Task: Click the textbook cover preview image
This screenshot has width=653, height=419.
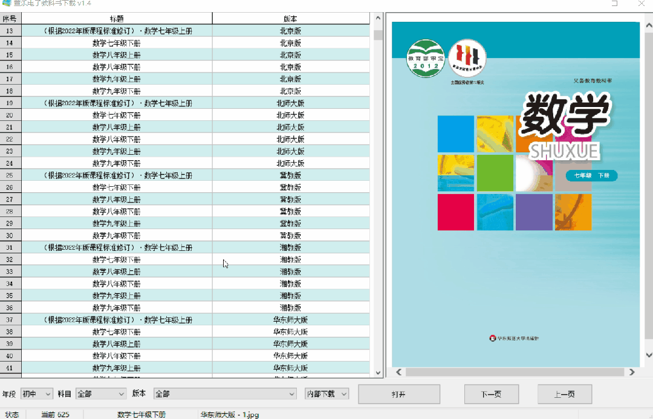Action: (516, 194)
